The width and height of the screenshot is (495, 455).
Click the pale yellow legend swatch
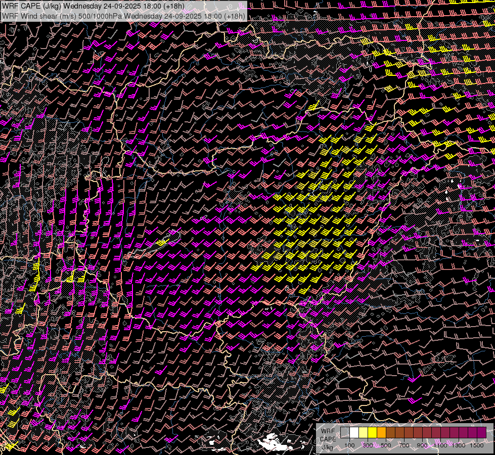(x=363, y=433)
